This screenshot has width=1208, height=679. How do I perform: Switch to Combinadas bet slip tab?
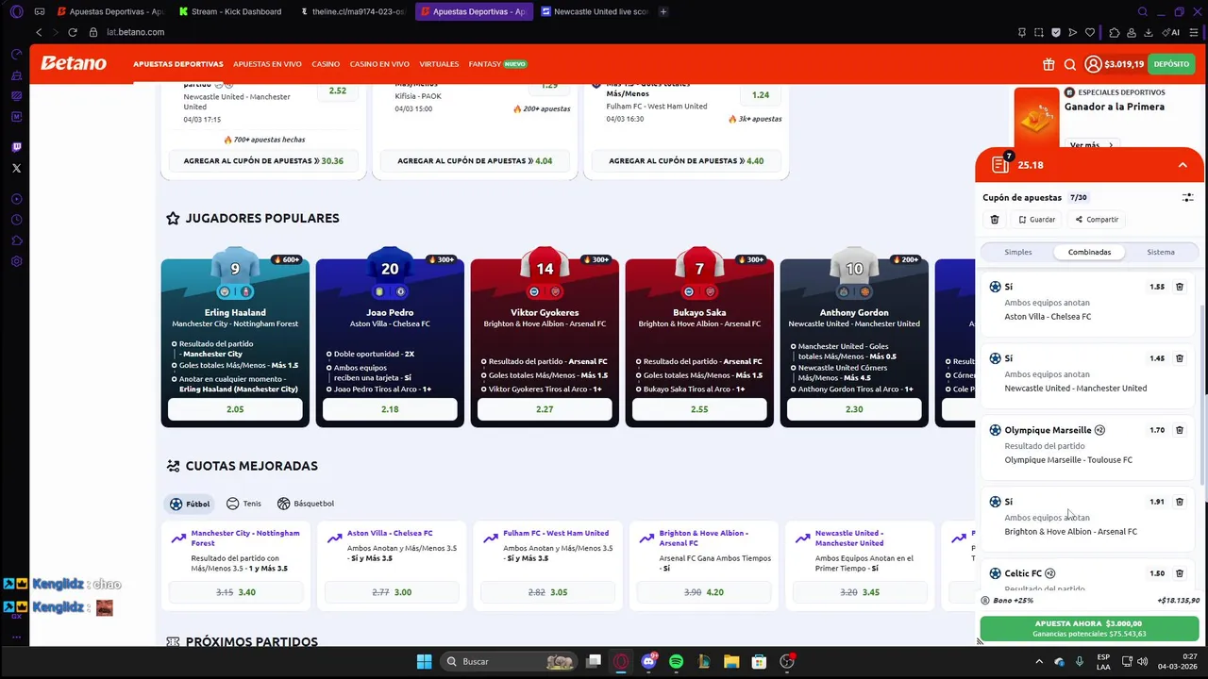(1089, 252)
